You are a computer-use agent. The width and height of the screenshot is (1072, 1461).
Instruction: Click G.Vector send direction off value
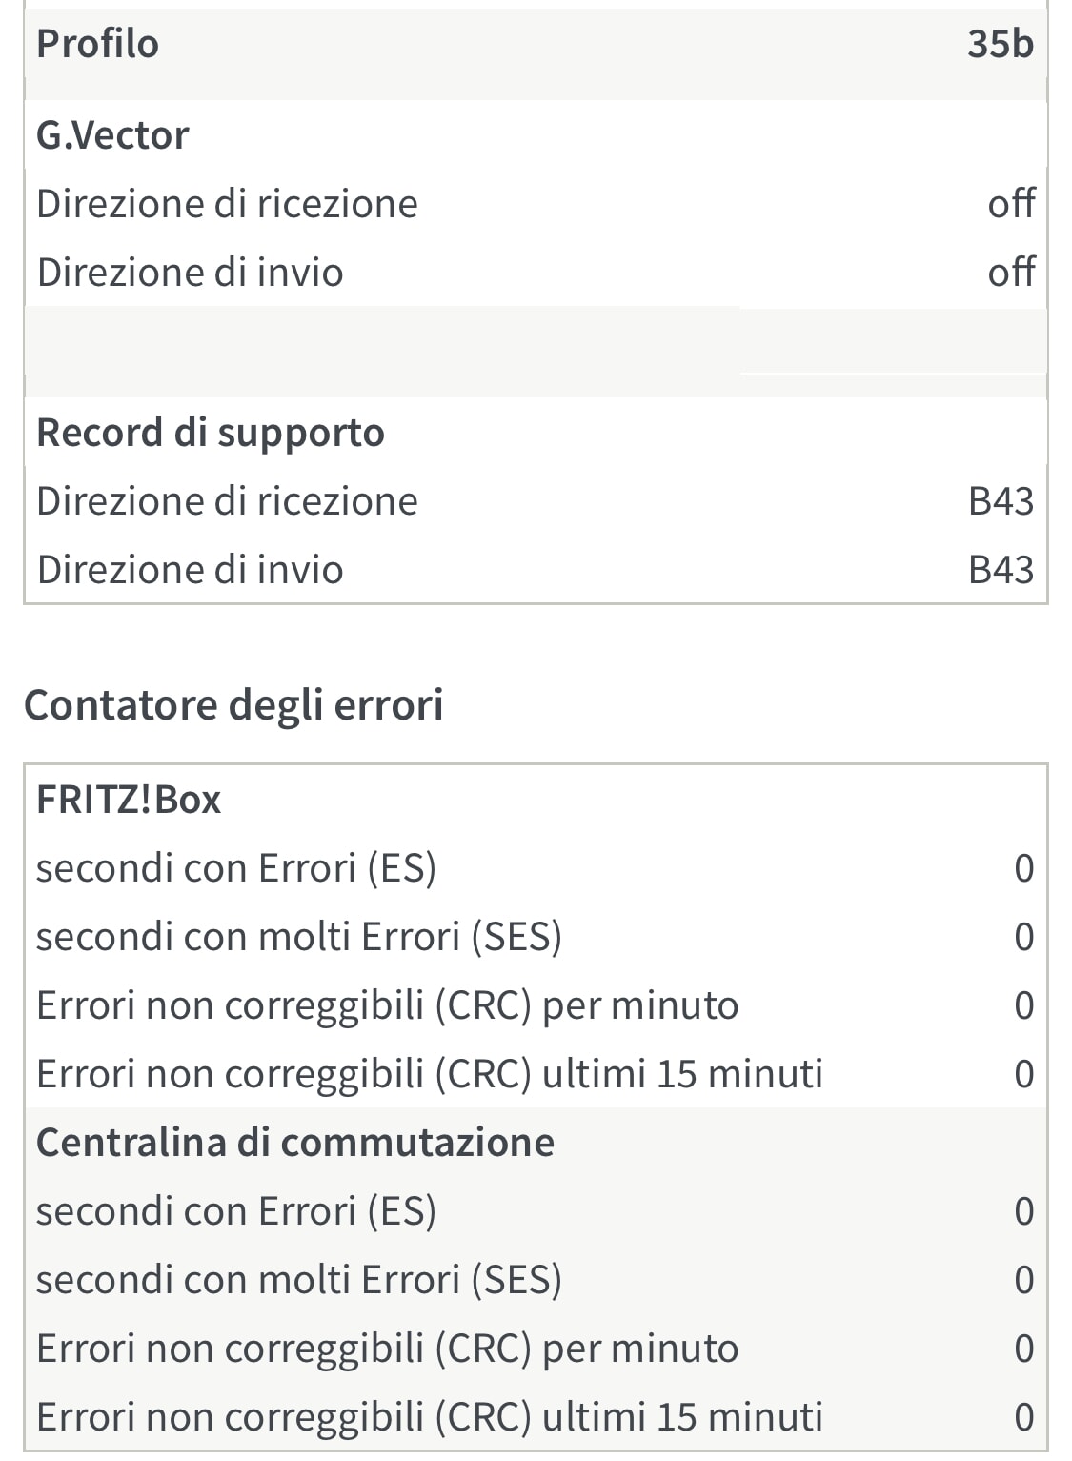1011,273
